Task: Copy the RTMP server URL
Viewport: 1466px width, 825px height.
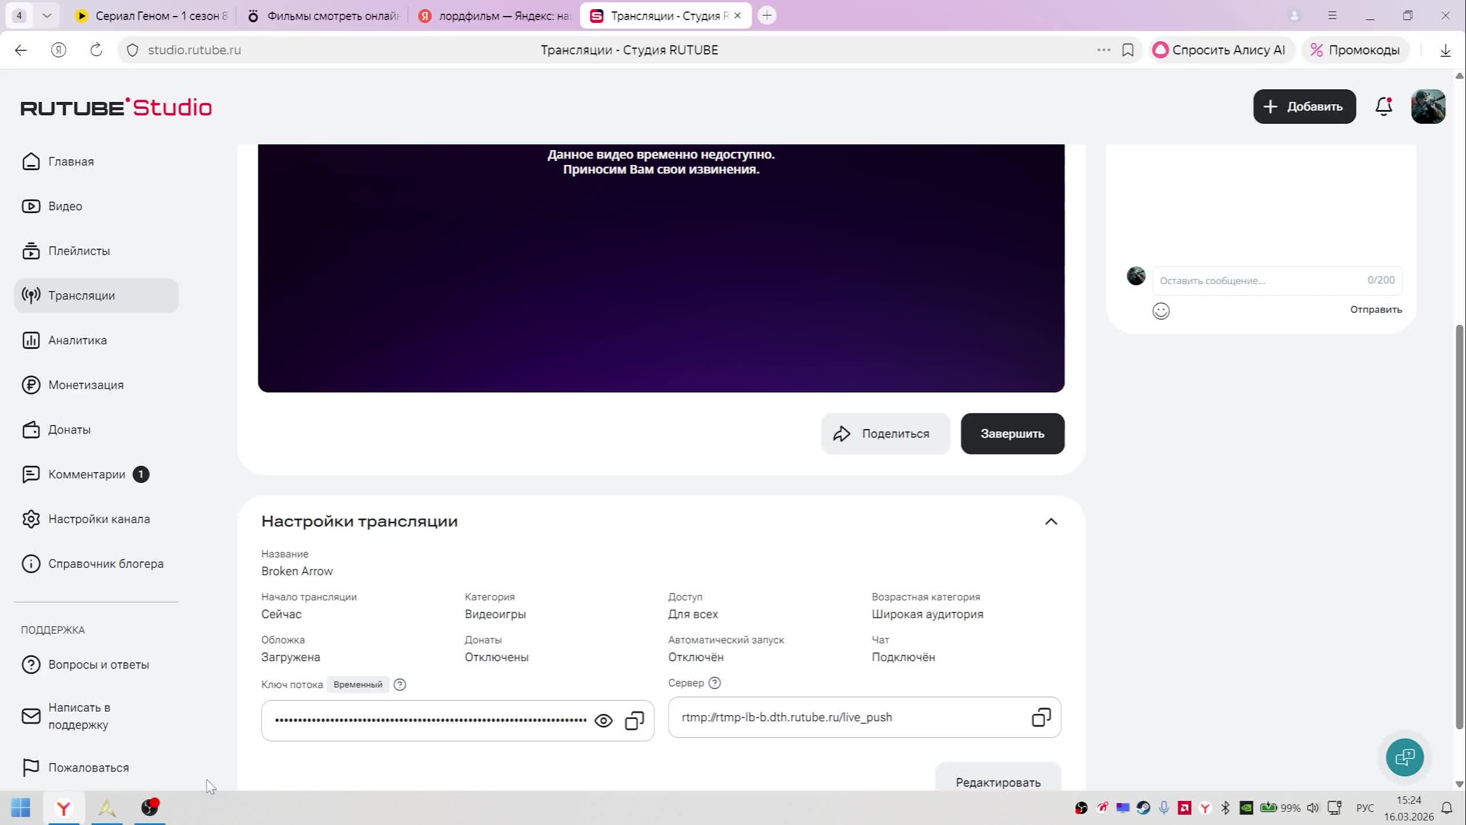Action: [x=1041, y=717]
